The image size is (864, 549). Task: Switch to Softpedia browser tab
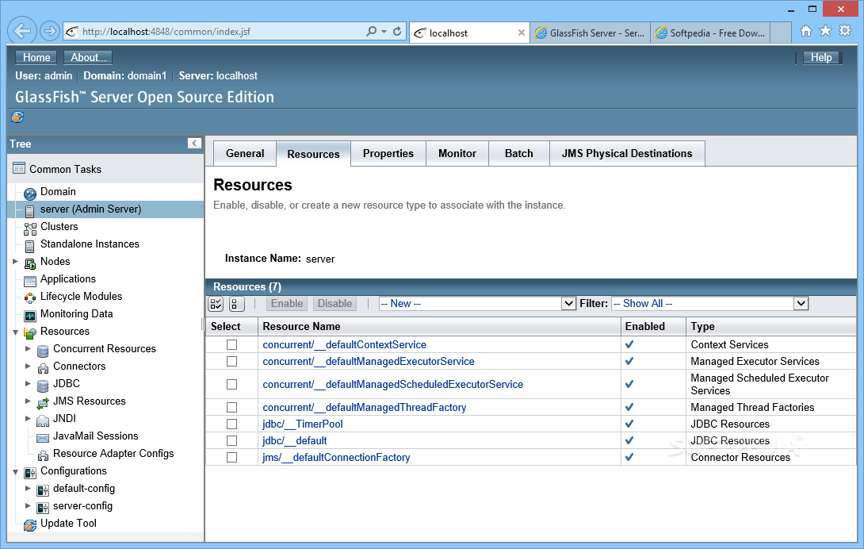point(711,33)
